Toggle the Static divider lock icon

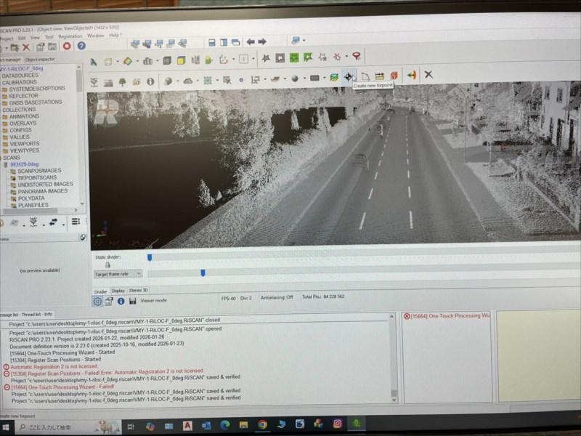pyautogui.click(x=107, y=265)
